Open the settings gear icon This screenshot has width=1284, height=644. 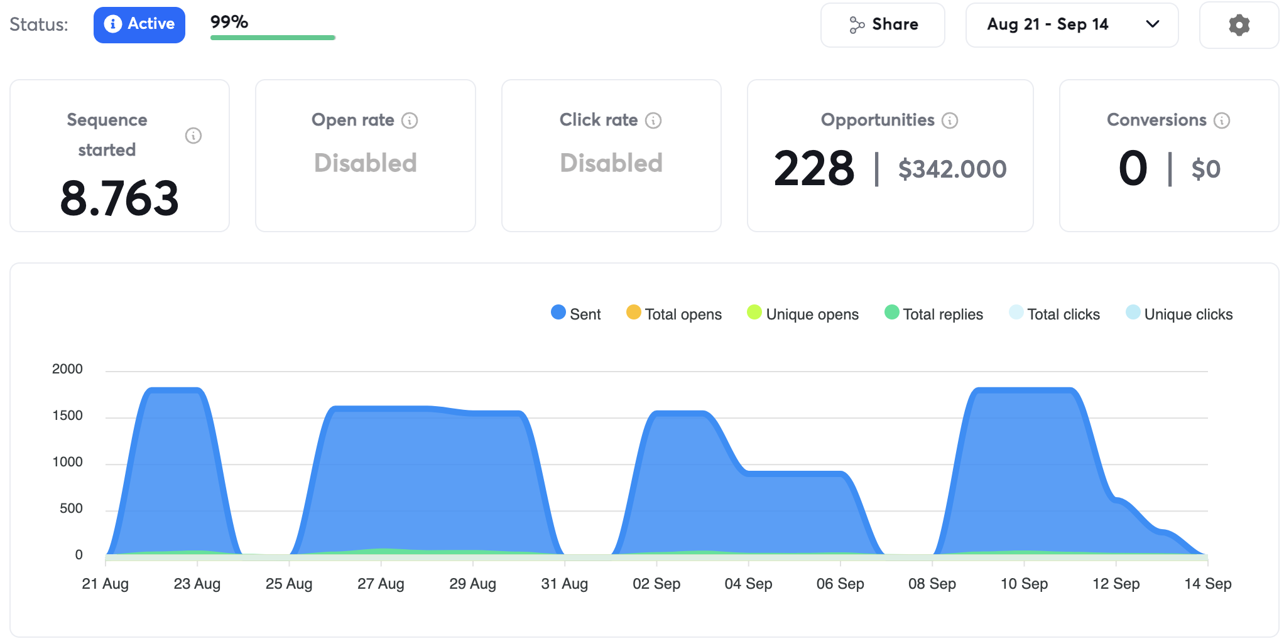tap(1239, 25)
